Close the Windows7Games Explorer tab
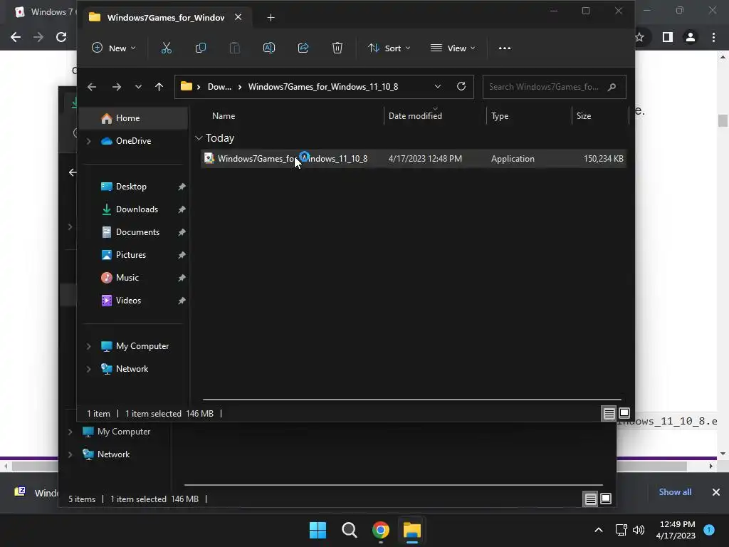 pyautogui.click(x=238, y=17)
